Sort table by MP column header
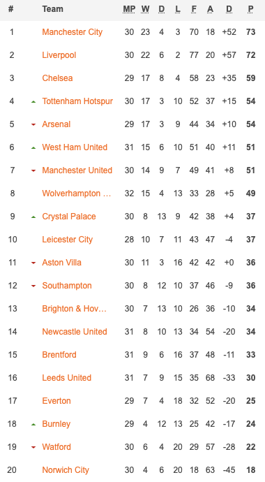The width and height of the screenshot is (265, 482). click(x=129, y=9)
